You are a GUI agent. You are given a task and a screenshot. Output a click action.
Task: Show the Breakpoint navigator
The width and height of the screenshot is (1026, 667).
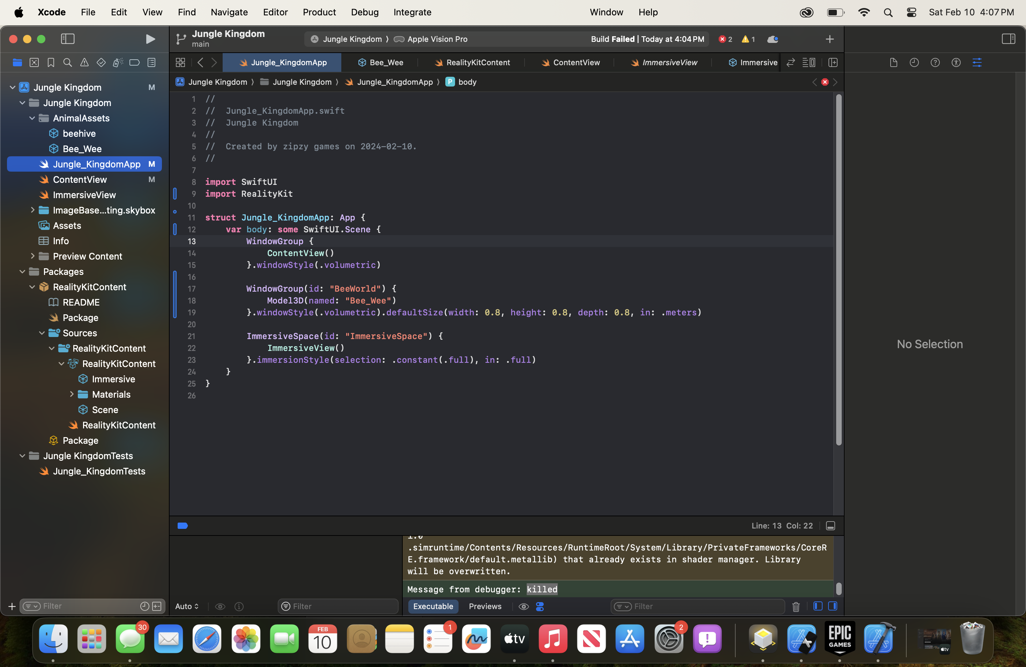134,62
